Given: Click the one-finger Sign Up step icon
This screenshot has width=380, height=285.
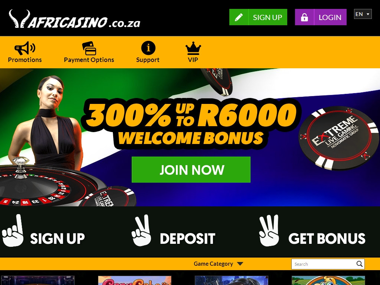Looking at the screenshot, I should click(13, 230).
